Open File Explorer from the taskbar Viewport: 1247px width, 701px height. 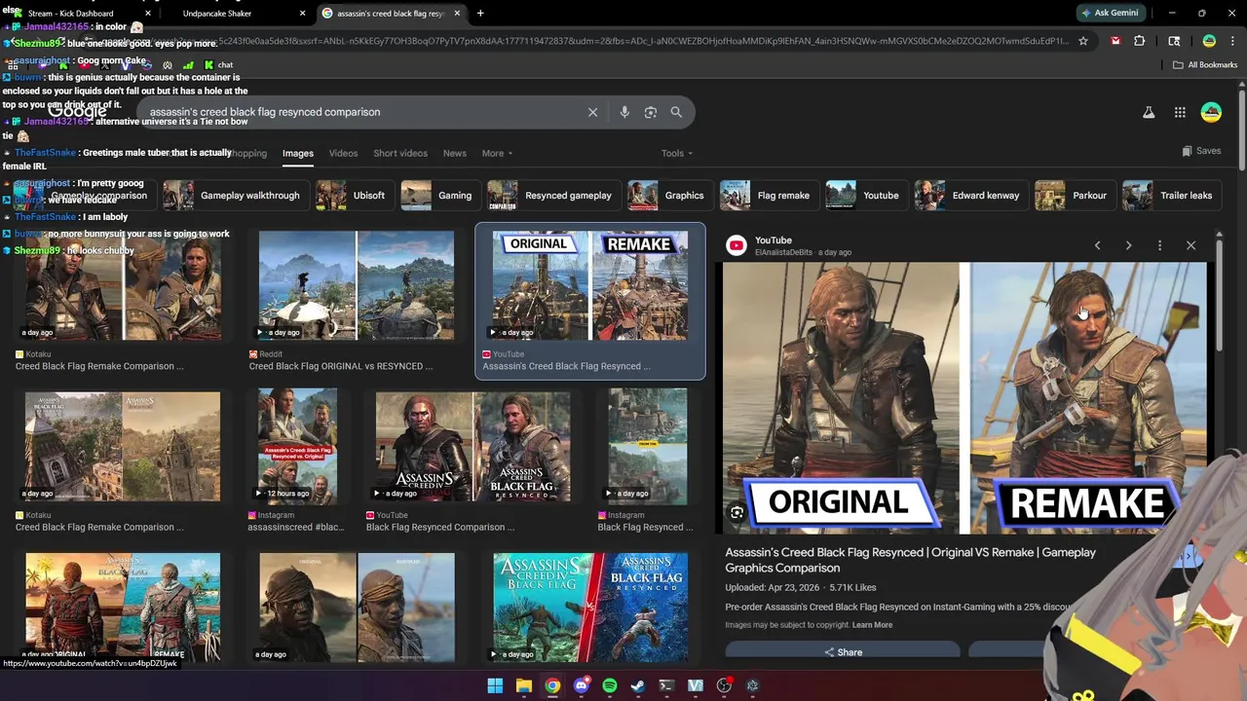(523, 685)
